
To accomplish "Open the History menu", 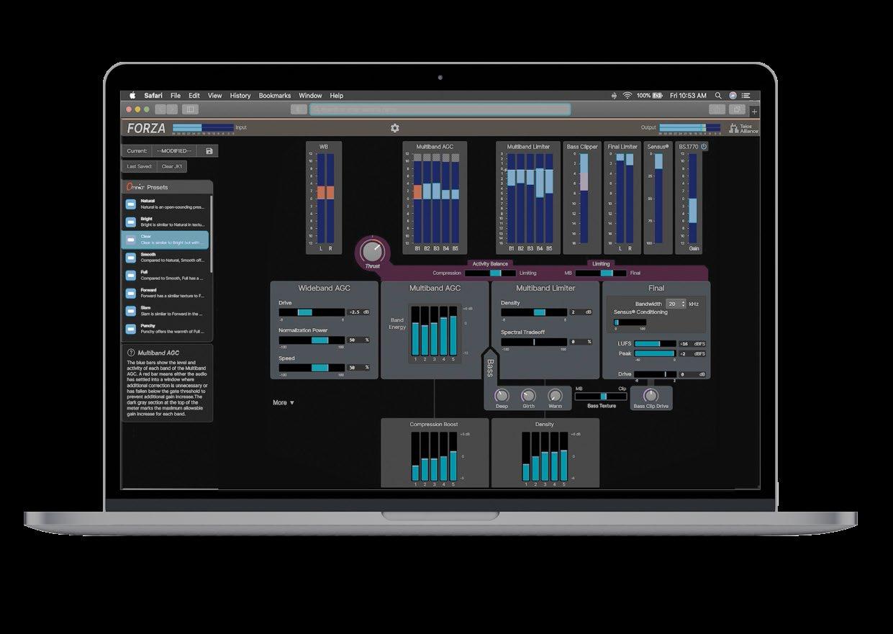I will [240, 95].
